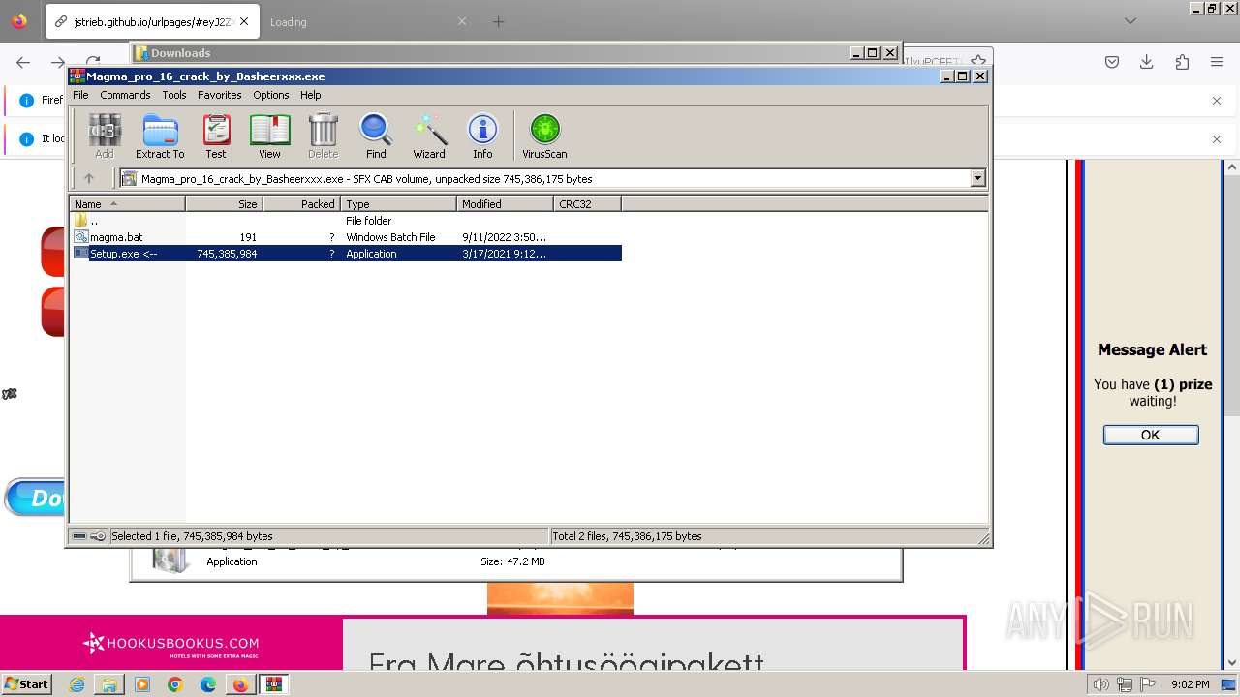
Task: Open the Firefox hamburger menu
Action: tap(1217, 62)
